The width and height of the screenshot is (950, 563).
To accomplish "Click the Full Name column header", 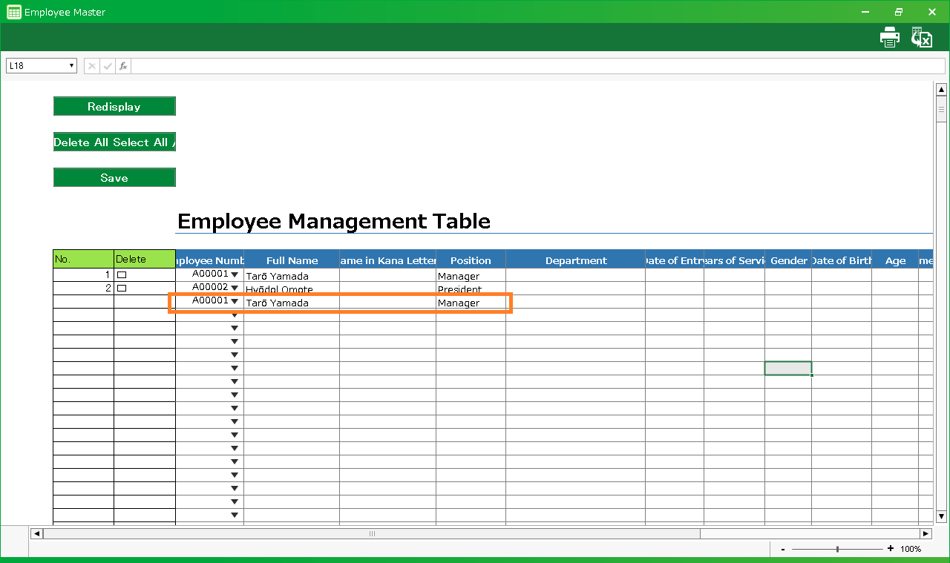I will point(292,260).
